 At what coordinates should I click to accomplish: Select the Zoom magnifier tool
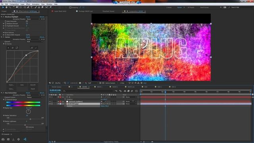pyautogui.click(x=10, y=7)
